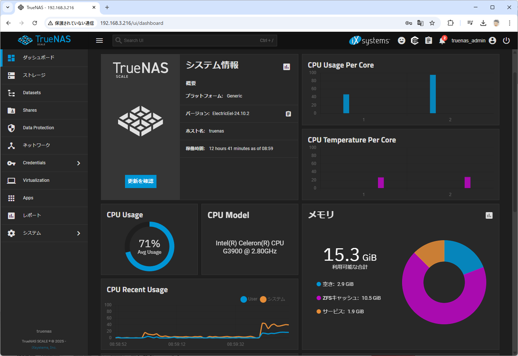Click core 2 usage bar
518x356 pixels.
[433, 94]
